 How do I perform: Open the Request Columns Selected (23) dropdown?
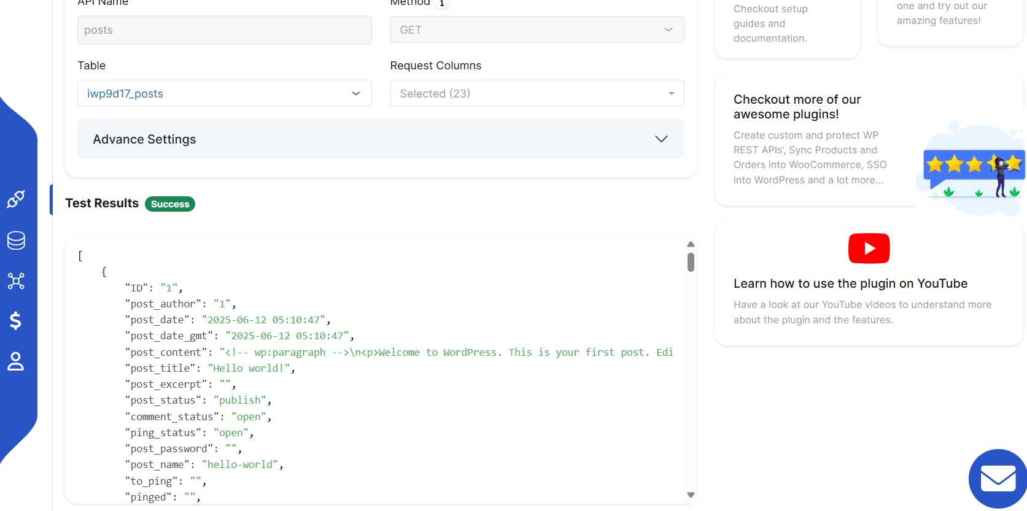click(537, 93)
